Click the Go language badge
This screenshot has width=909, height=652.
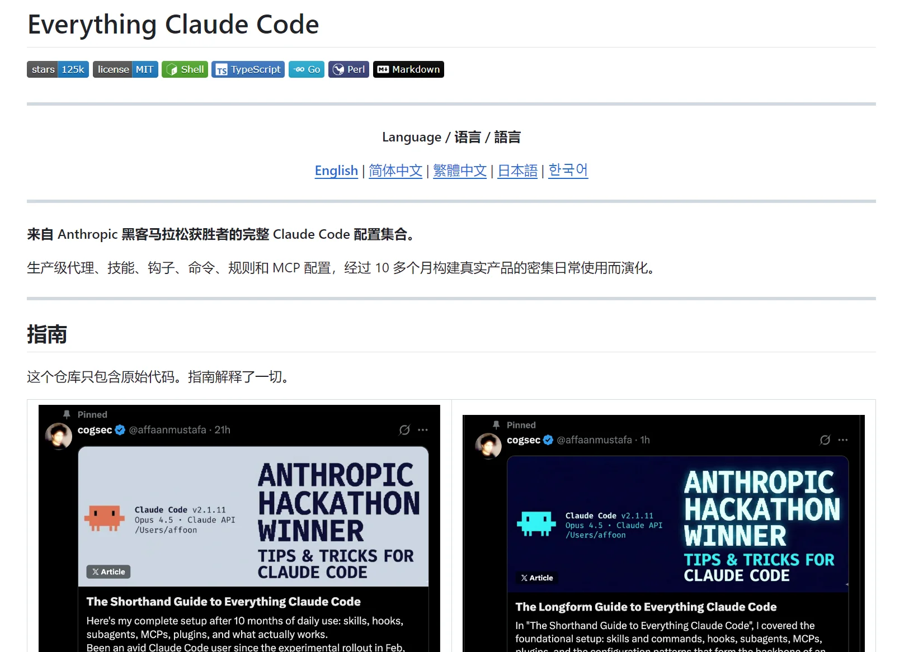[306, 69]
